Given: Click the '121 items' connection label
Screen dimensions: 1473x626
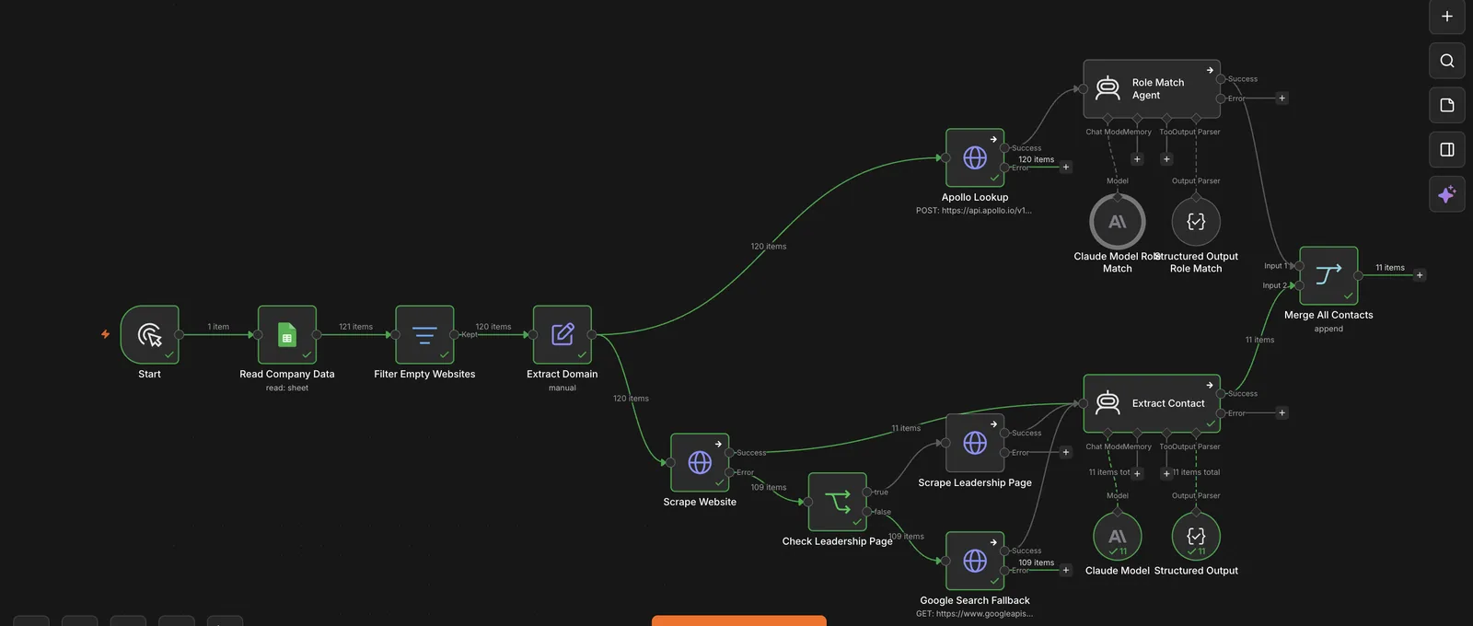Looking at the screenshot, I should coord(355,327).
